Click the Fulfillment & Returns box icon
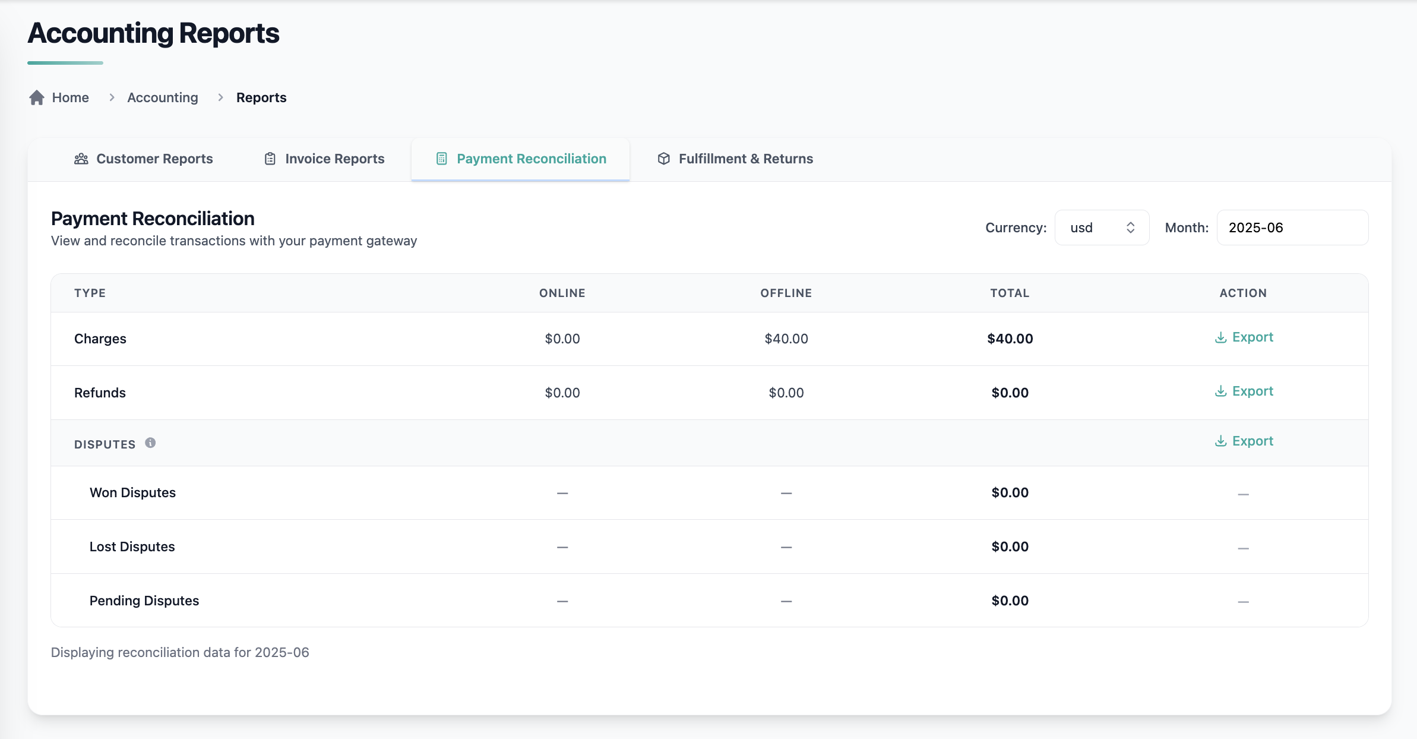This screenshot has height=739, width=1417. click(x=664, y=159)
